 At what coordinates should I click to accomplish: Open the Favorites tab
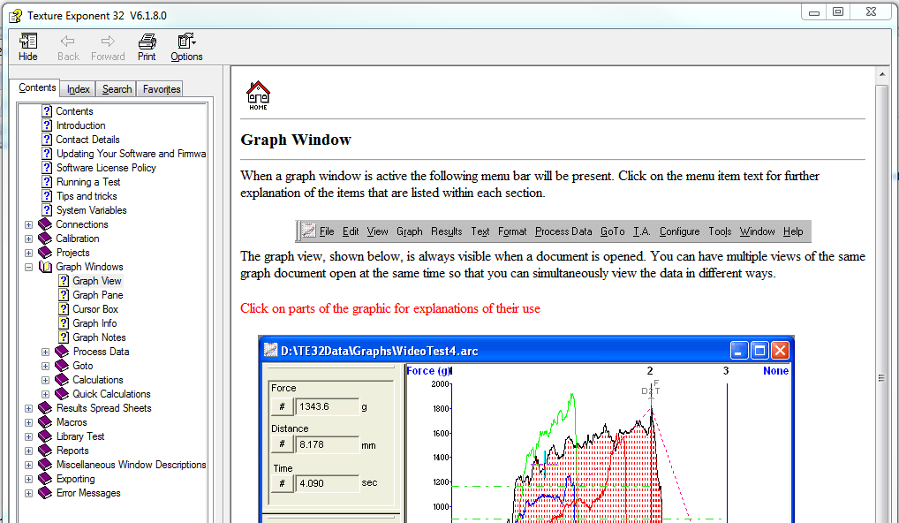[162, 89]
